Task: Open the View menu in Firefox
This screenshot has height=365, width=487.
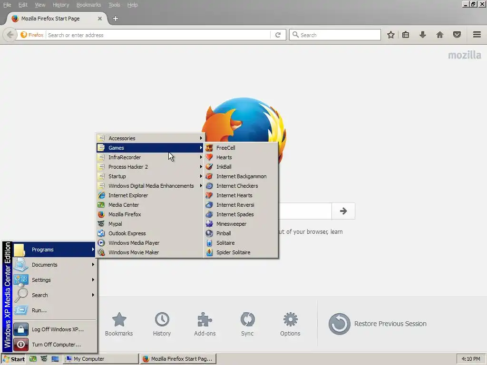Action: [x=40, y=5]
